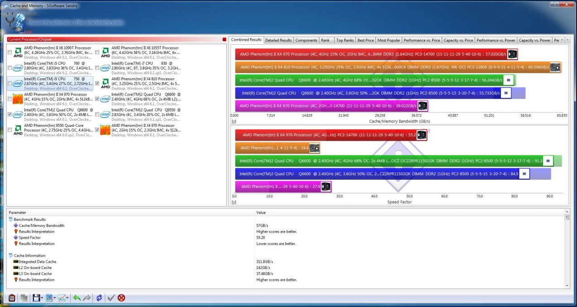Click the bar chart view icon

(49, 298)
